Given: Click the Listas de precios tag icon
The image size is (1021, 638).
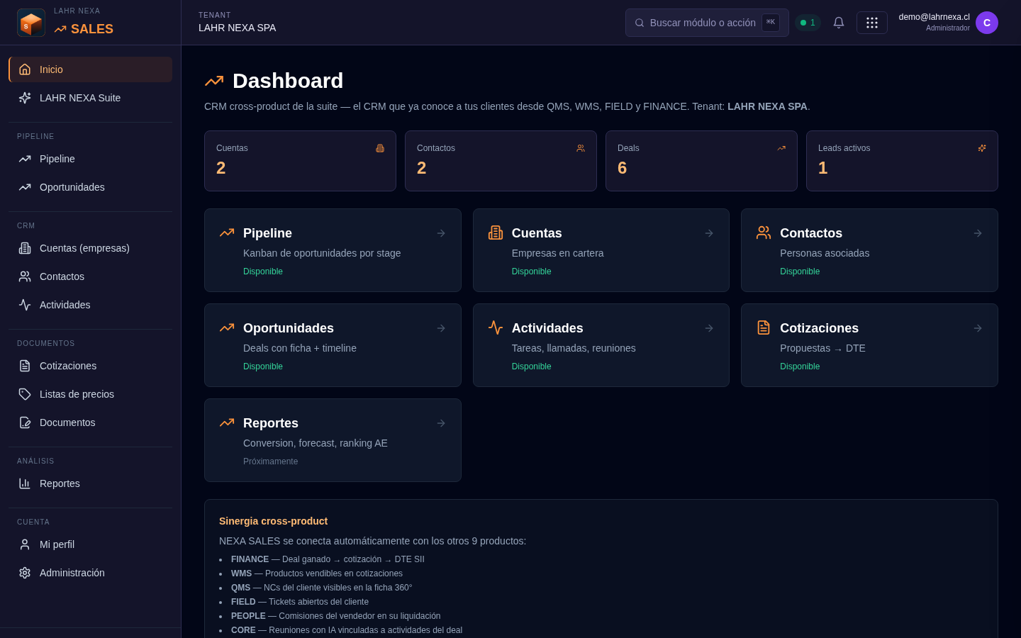Looking at the screenshot, I should coord(25,394).
